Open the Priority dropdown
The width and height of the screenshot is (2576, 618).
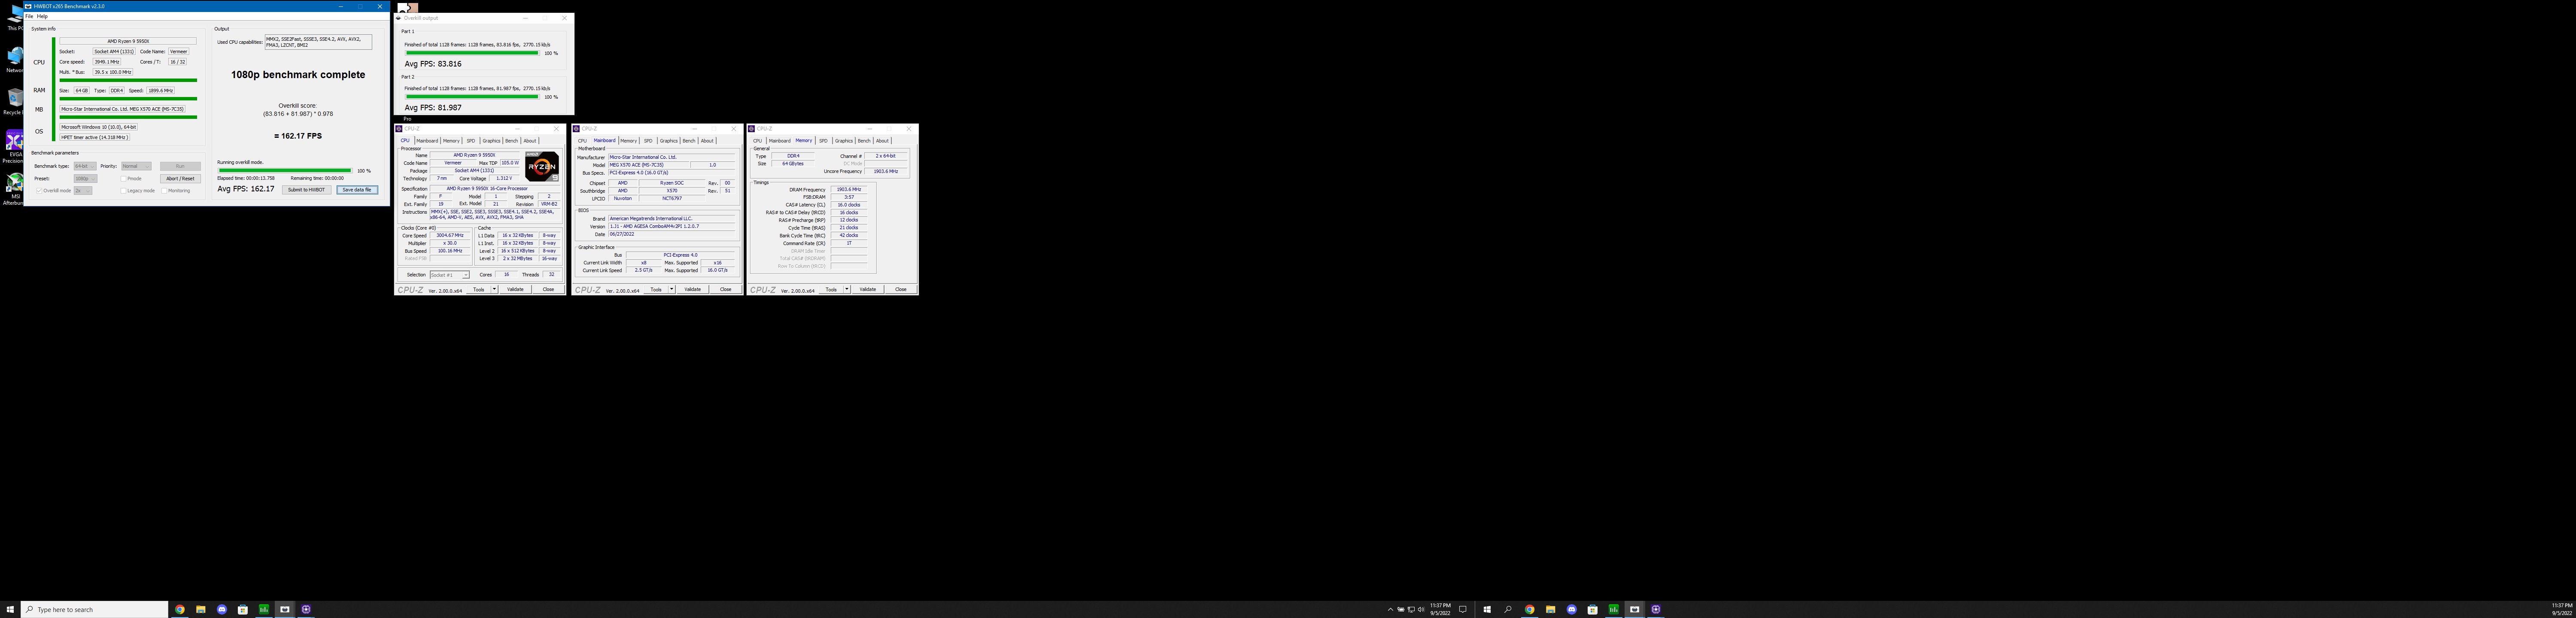(x=136, y=166)
